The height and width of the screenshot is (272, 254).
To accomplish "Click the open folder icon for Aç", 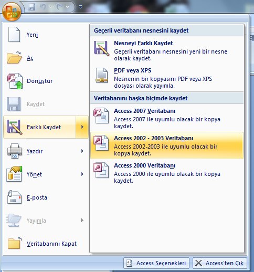I will tap(14, 58).
